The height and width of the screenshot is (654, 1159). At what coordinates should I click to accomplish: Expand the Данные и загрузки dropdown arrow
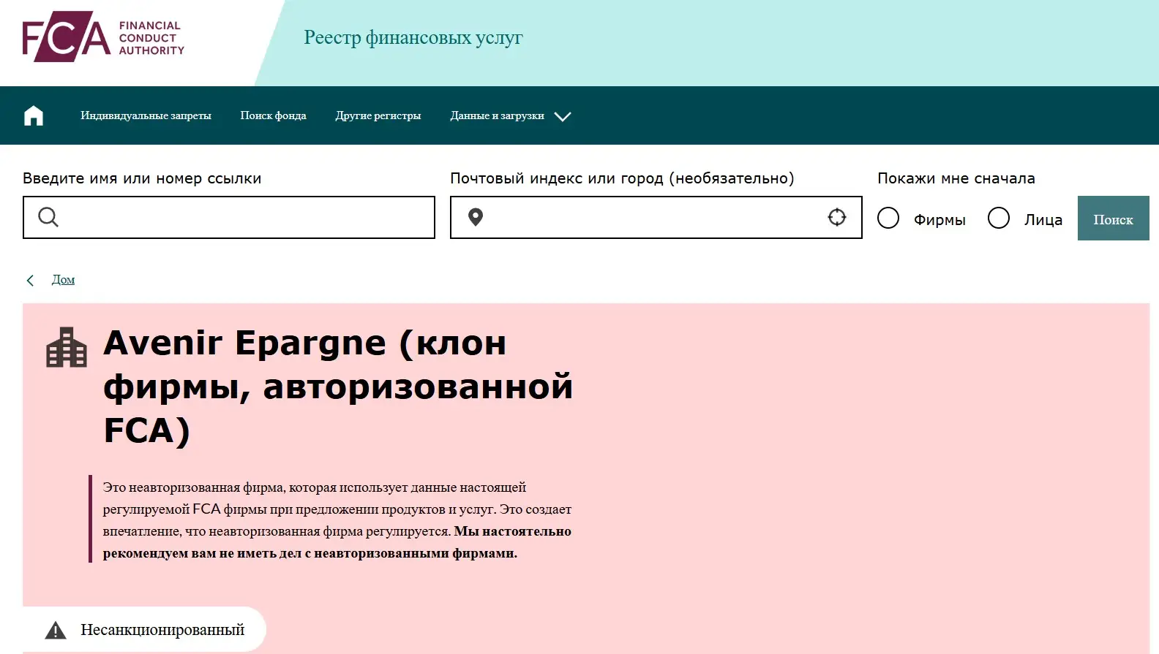[563, 116]
